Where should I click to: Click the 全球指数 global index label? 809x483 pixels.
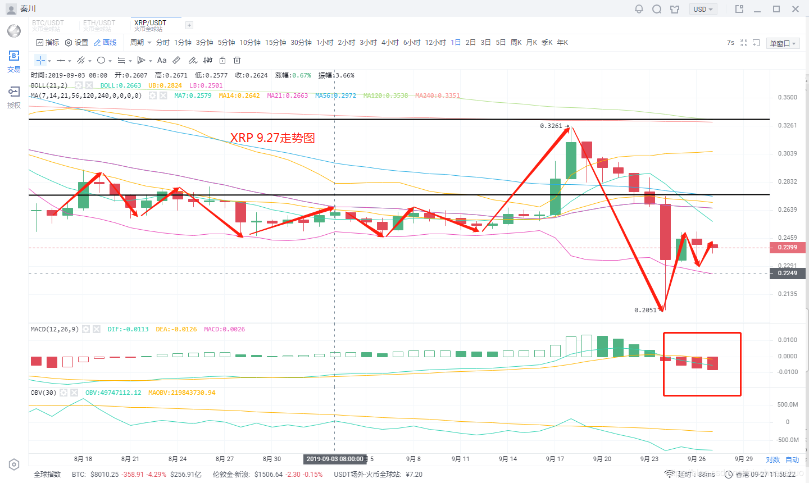pyautogui.click(x=47, y=475)
